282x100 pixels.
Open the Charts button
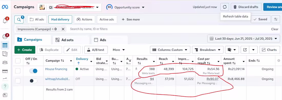(x=269, y=50)
